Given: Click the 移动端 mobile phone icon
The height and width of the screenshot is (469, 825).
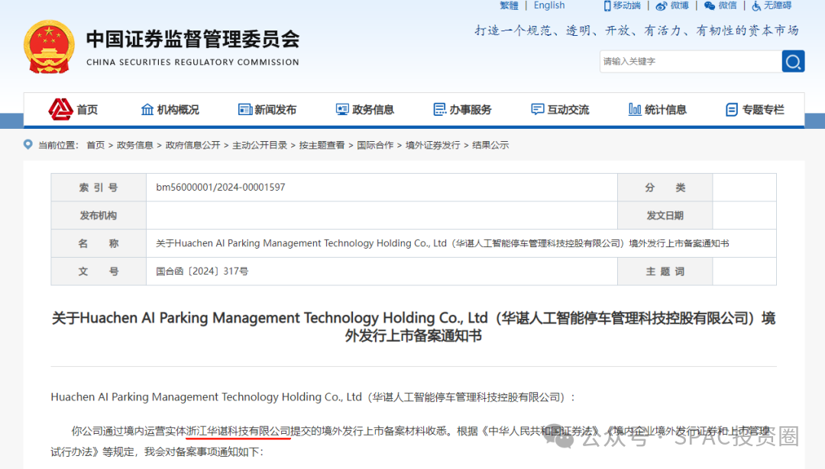Looking at the screenshot, I should tap(607, 6).
